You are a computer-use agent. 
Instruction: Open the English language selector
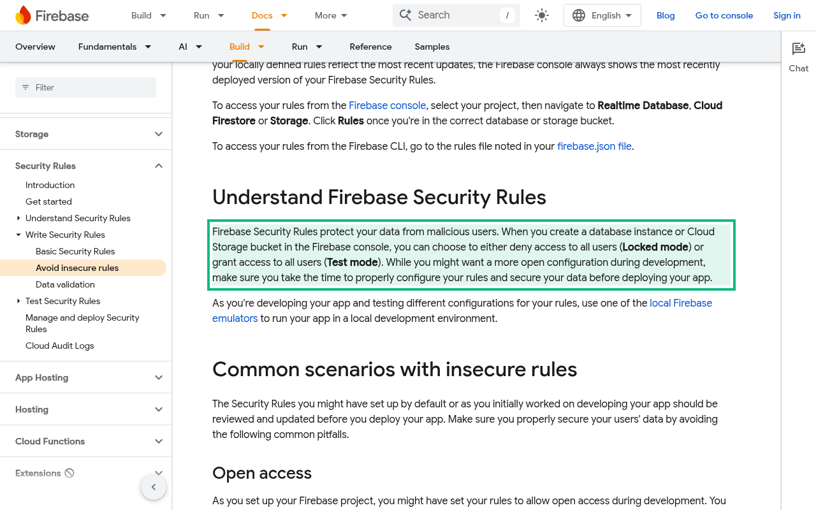602,15
